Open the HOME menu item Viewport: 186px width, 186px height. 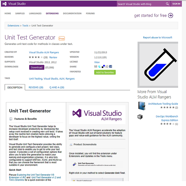point(8,13)
